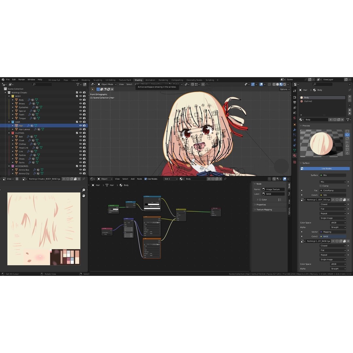Open the Texture properties tab (checker icon)

[294, 162]
